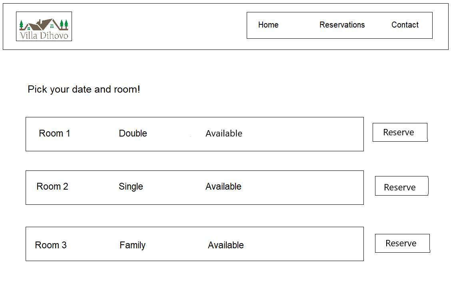451x293 pixels.
Task: Click the Double room type text
Action: tap(133, 134)
